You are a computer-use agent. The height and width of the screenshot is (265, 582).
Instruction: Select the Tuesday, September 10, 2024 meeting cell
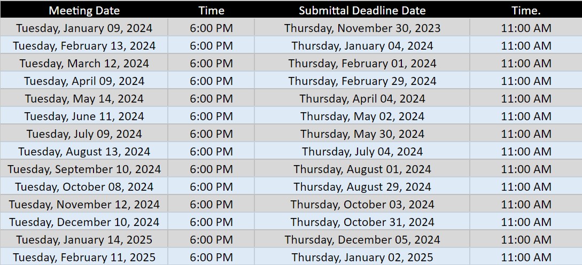pos(84,169)
